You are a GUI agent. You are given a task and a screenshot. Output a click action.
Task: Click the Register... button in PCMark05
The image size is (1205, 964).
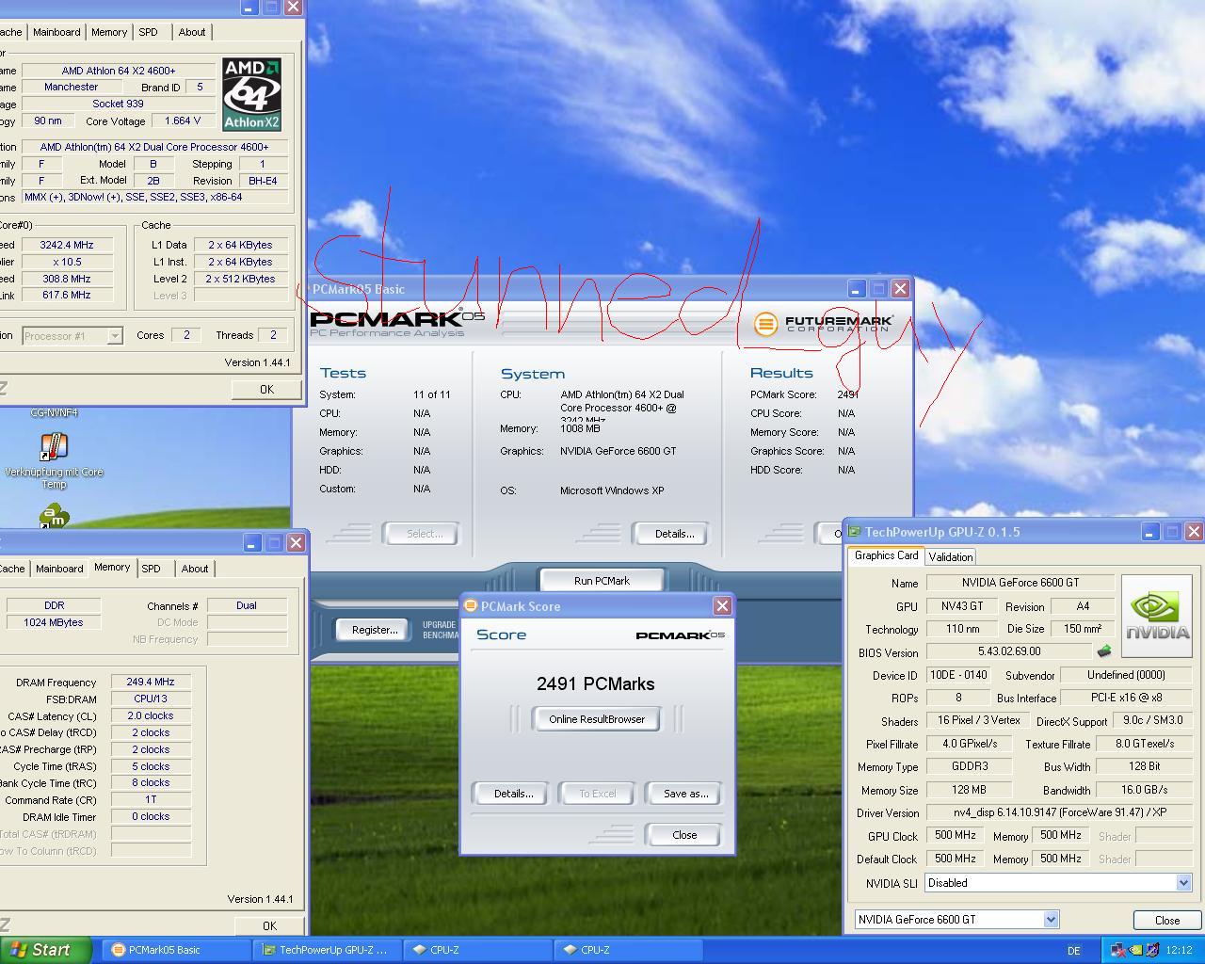(x=375, y=630)
